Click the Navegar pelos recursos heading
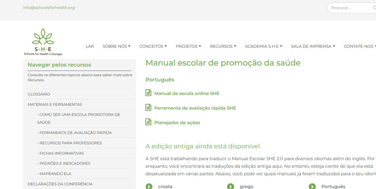 point(59,65)
